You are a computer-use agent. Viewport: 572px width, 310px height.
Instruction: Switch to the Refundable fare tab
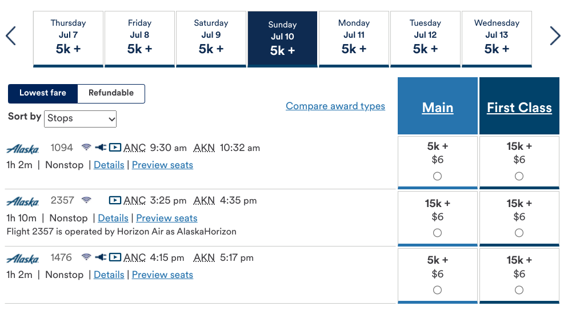tap(111, 93)
